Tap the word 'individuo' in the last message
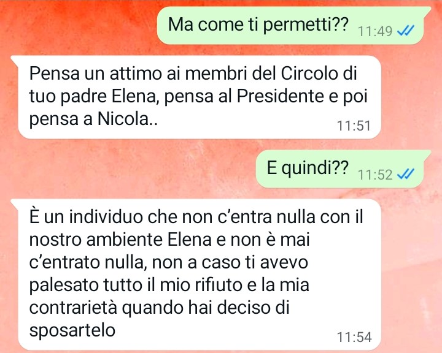The height and width of the screenshot is (353, 442). (106, 217)
